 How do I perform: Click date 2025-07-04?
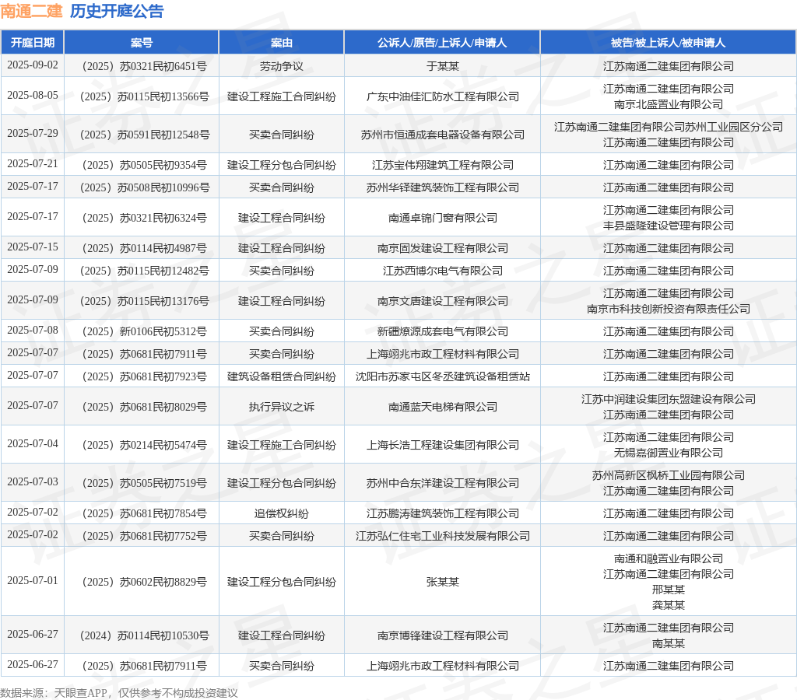pos(33,443)
